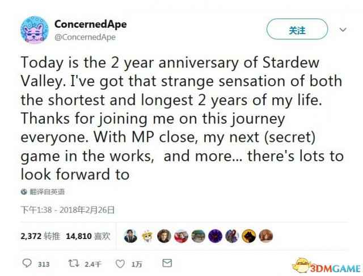
Task: Click the last liker avatar in row
Action: coord(264,235)
